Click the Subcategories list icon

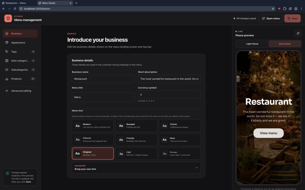tap(7, 70)
